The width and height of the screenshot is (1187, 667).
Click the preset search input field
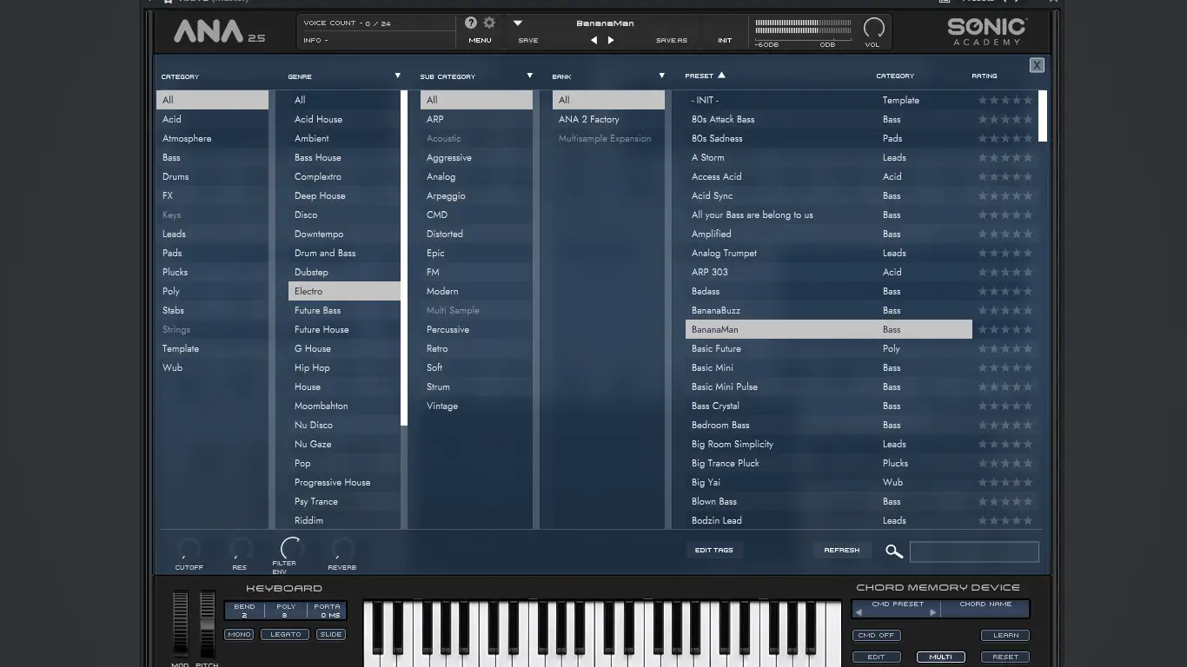click(974, 551)
